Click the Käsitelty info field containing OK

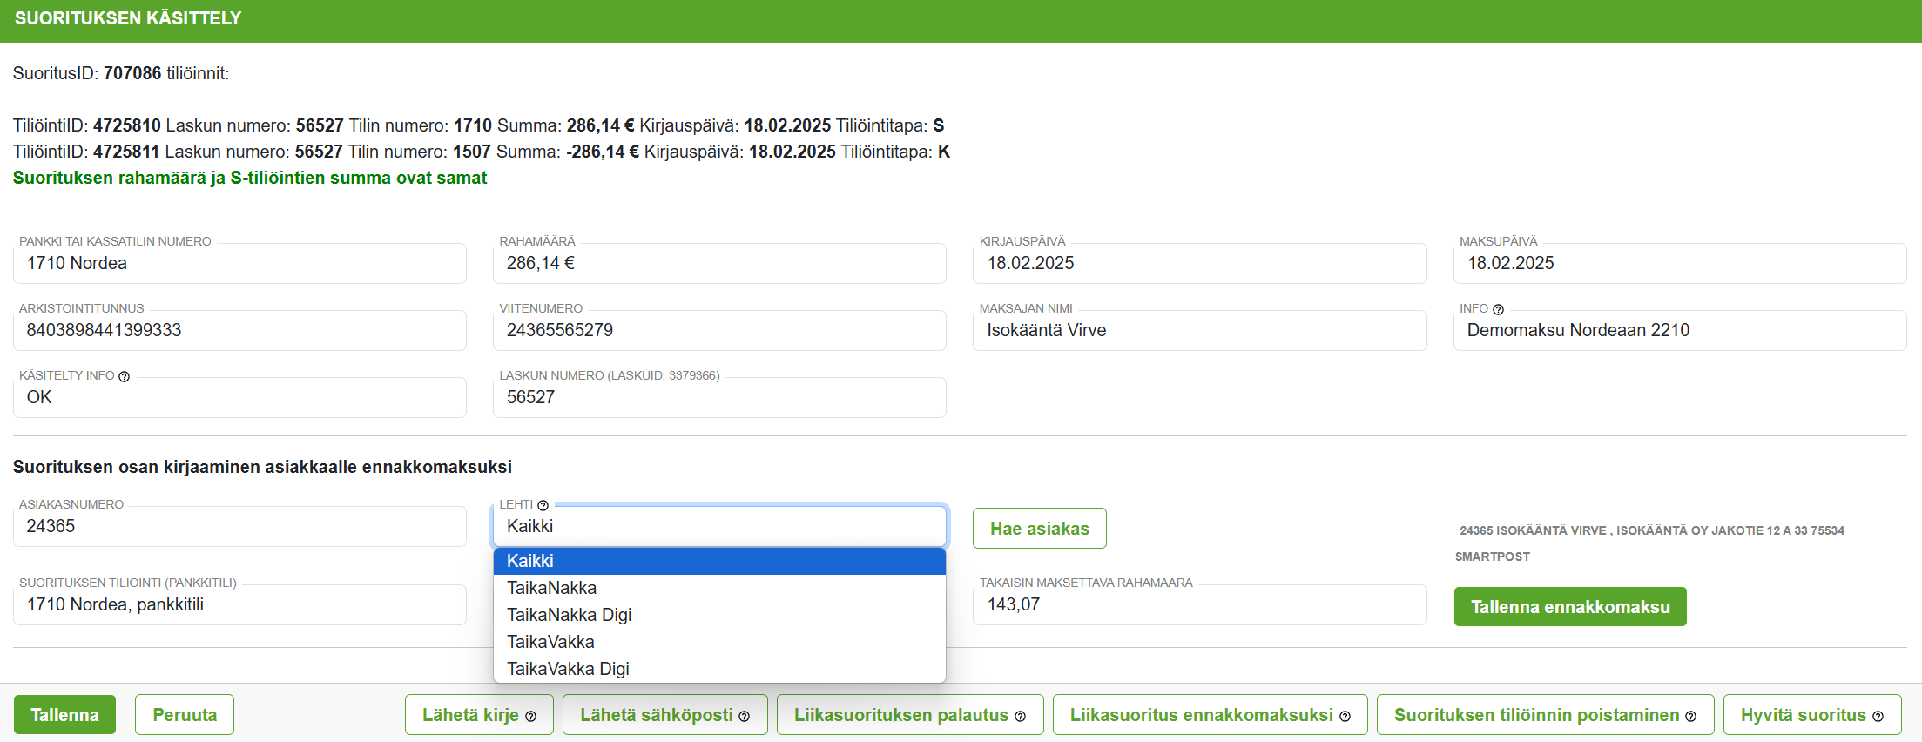point(239,397)
